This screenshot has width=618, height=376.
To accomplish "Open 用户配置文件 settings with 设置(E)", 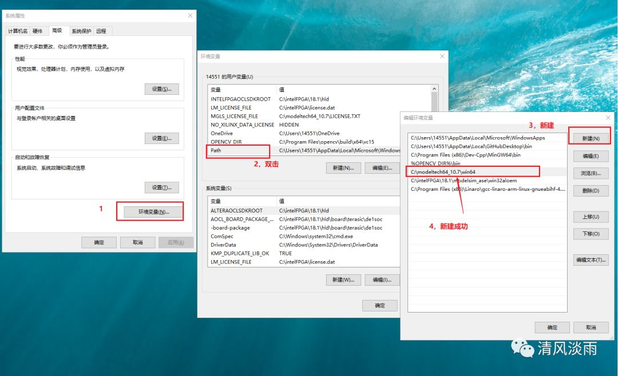I will pyautogui.click(x=162, y=138).
